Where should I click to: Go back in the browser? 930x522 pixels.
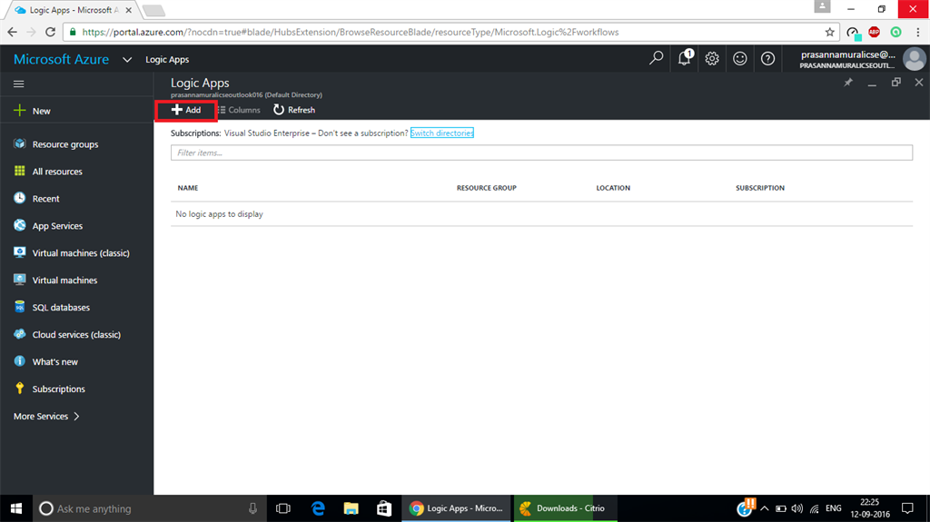click(13, 32)
